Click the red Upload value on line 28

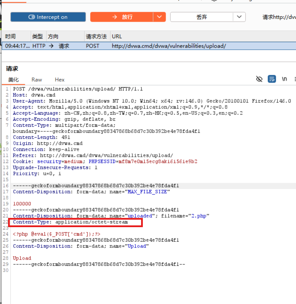click(22, 258)
